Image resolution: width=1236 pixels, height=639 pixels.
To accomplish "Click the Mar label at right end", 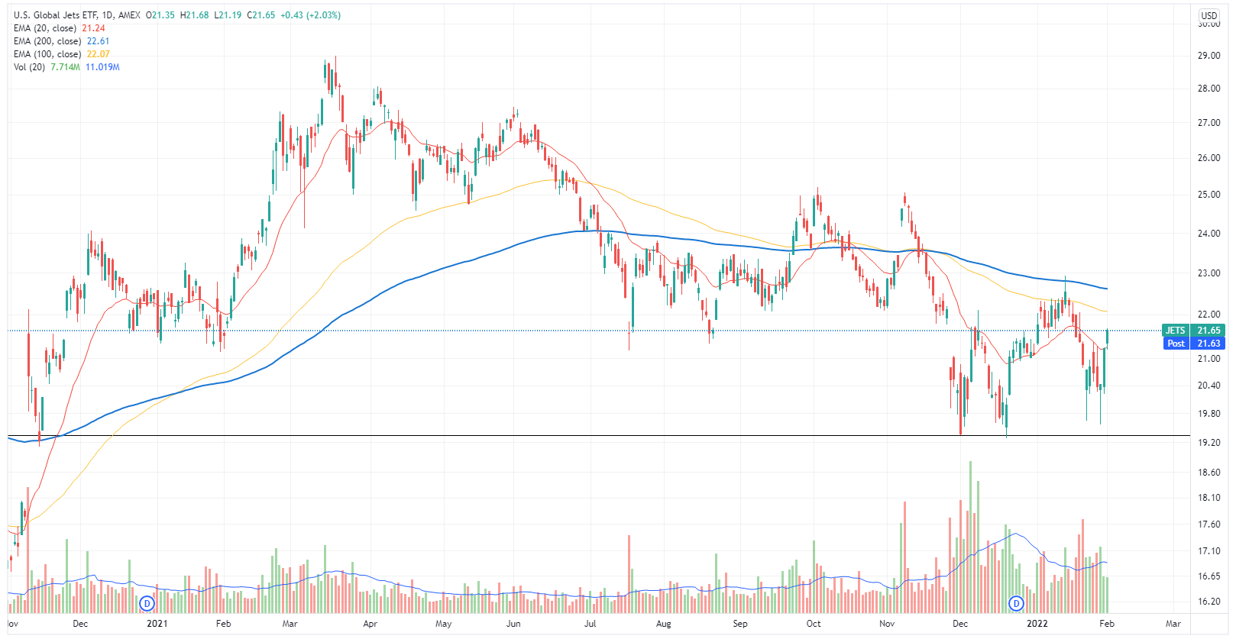I will [1173, 624].
